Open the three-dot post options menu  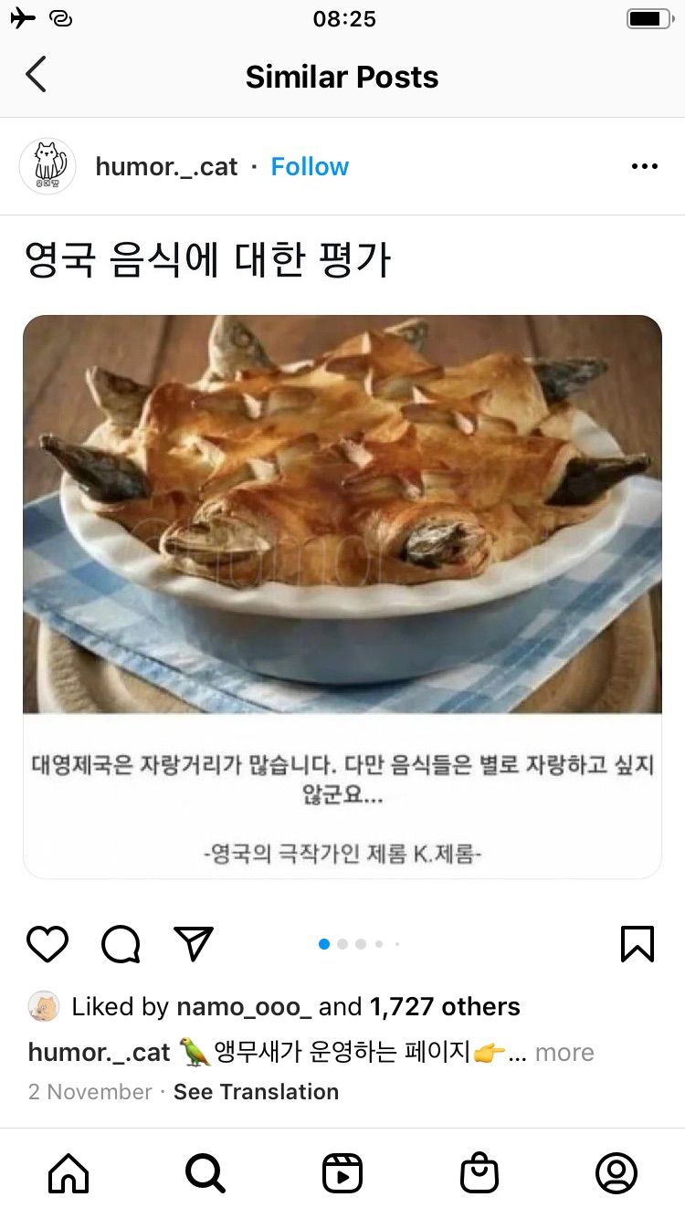(644, 166)
